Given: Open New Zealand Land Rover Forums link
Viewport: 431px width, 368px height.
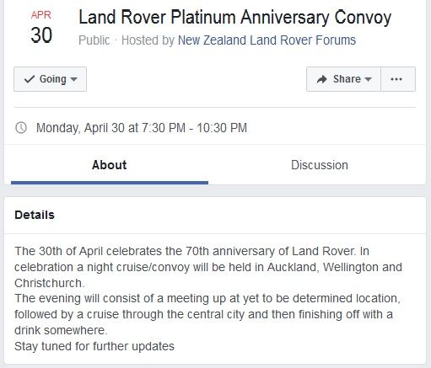Looking at the screenshot, I should point(267,40).
